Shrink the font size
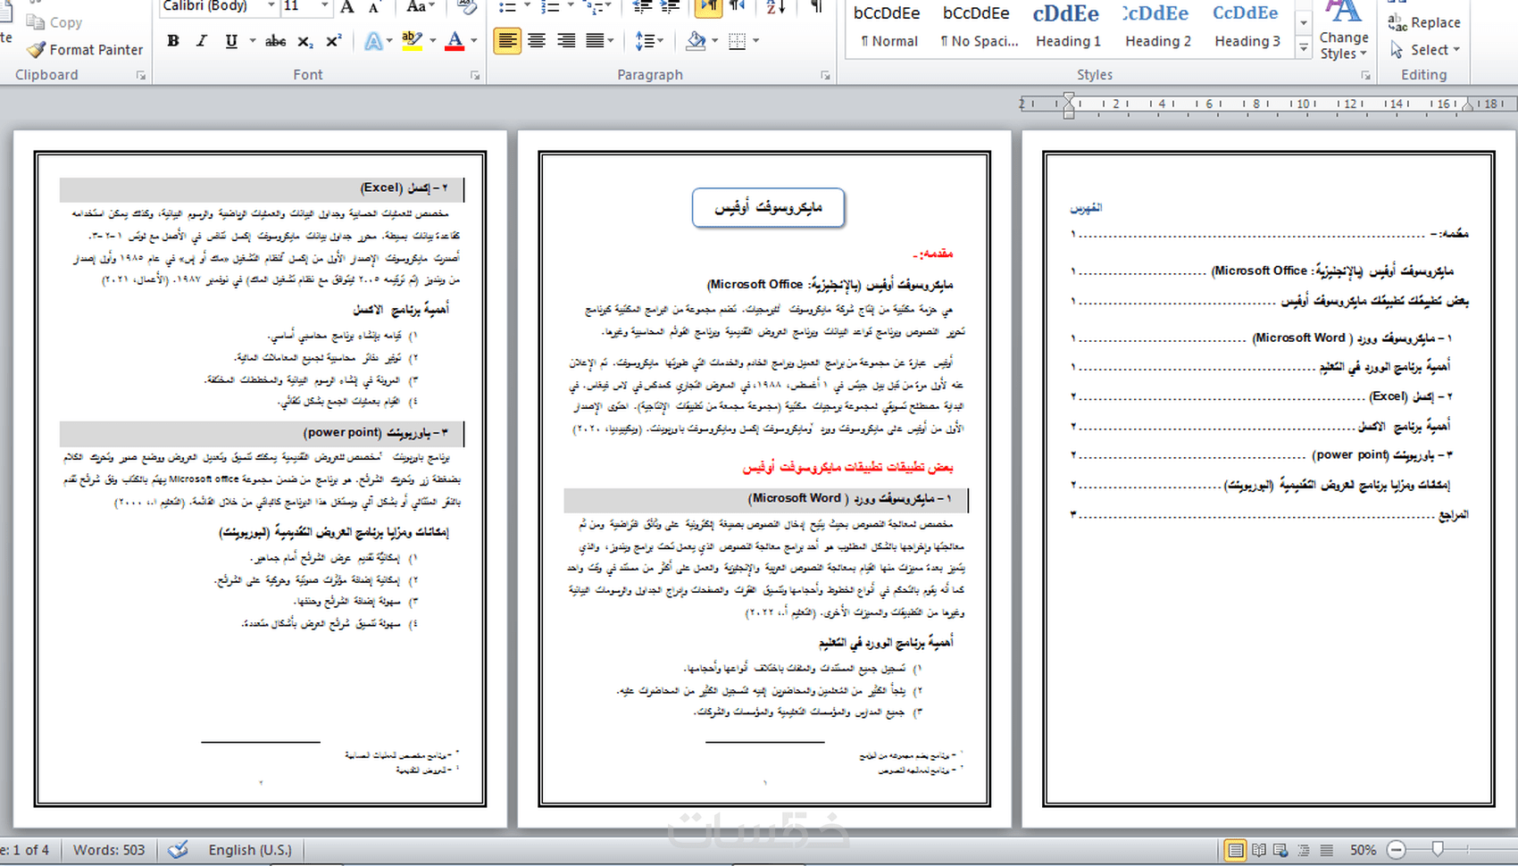Screen dimensions: 1518x866 (x=374, y=7)
